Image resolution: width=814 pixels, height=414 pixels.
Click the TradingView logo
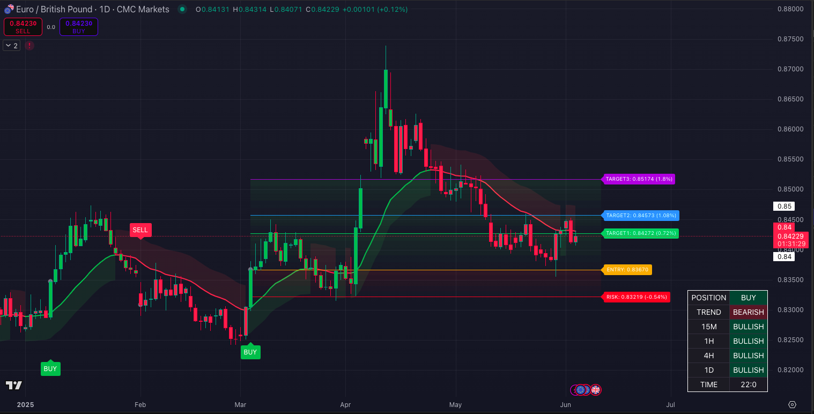tap(14, 385)
